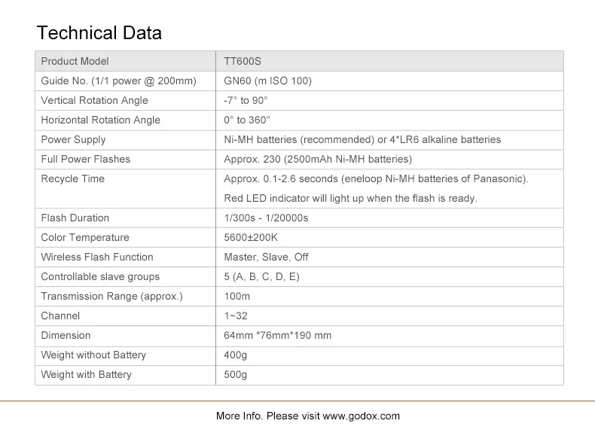Click the Power Supply row label

coord(73,139)
